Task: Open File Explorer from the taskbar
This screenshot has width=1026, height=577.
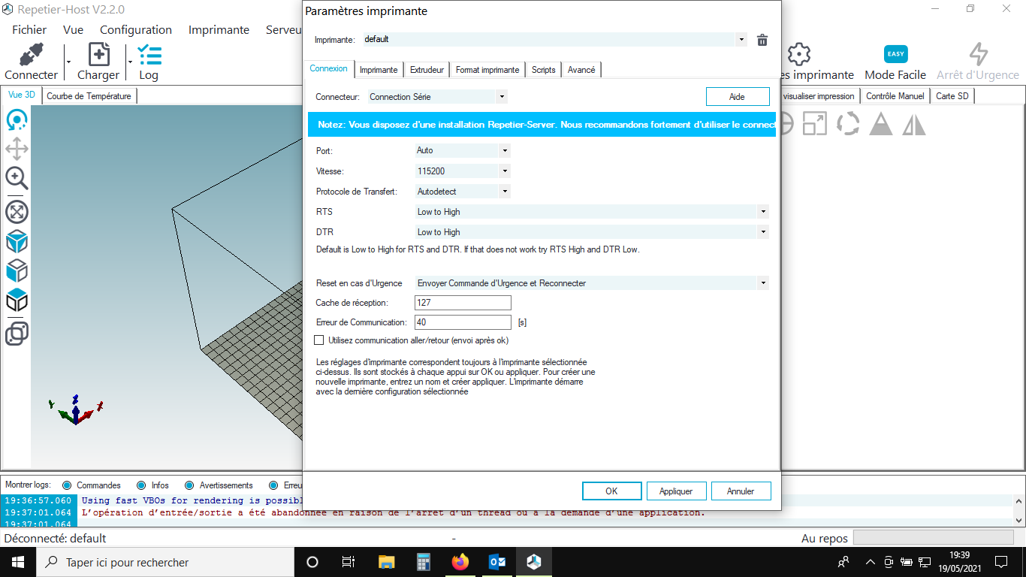Action: click(386, 562)
